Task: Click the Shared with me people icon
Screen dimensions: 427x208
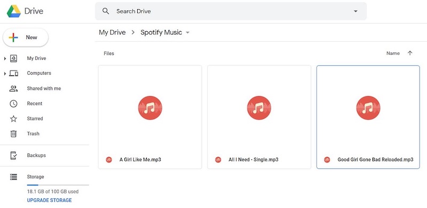Action: [13, 88]
